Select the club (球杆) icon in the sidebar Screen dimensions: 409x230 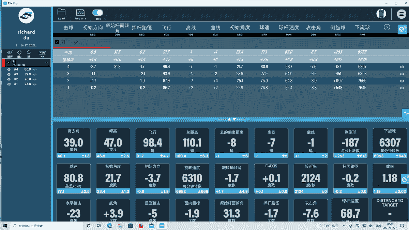click(10, 53)
